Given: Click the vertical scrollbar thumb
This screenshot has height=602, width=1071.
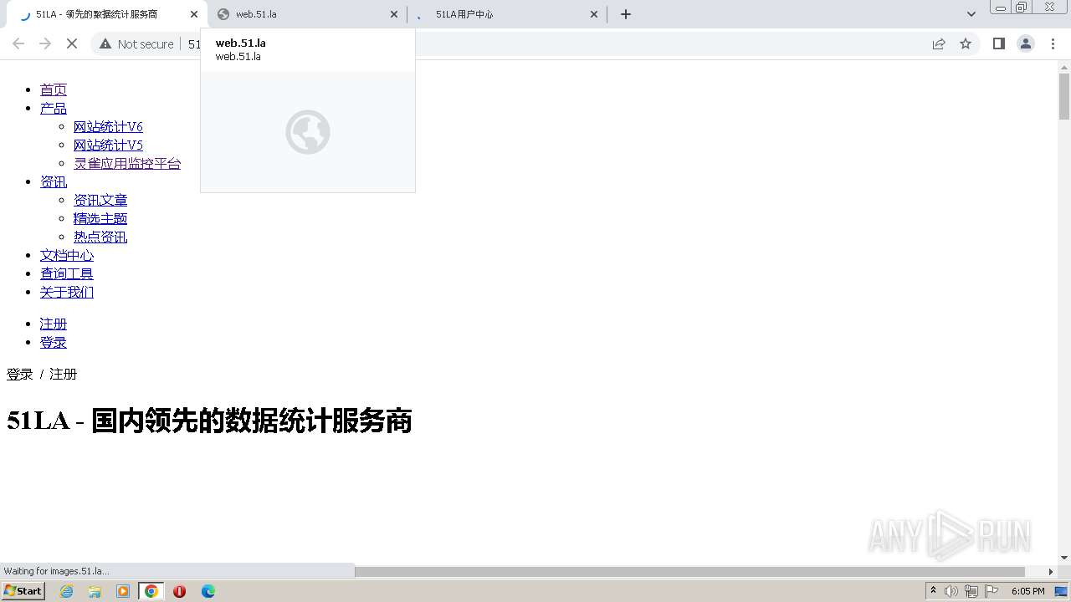Looking at the screenshot, I should pyautogui.click(x=1064, y=96).
